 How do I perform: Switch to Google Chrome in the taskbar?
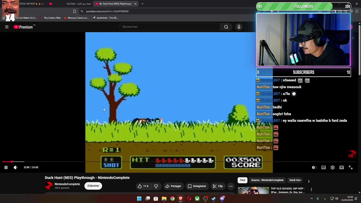172,199
